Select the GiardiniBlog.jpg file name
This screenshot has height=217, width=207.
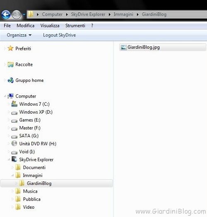pos(144,48)
